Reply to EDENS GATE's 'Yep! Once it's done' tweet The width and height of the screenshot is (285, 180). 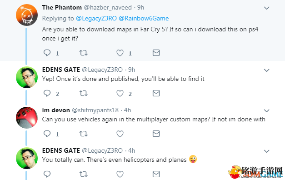[x=47, y=93]
